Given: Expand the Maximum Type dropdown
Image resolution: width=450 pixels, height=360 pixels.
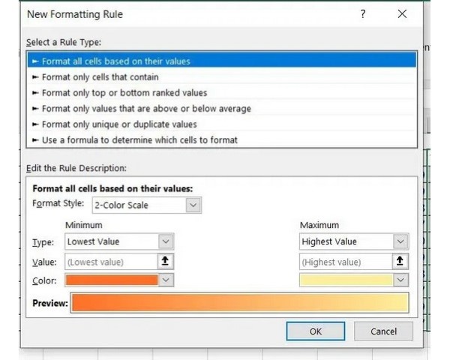Looking at the screenshot, I should pyautogui.click(x=400, y=241).
